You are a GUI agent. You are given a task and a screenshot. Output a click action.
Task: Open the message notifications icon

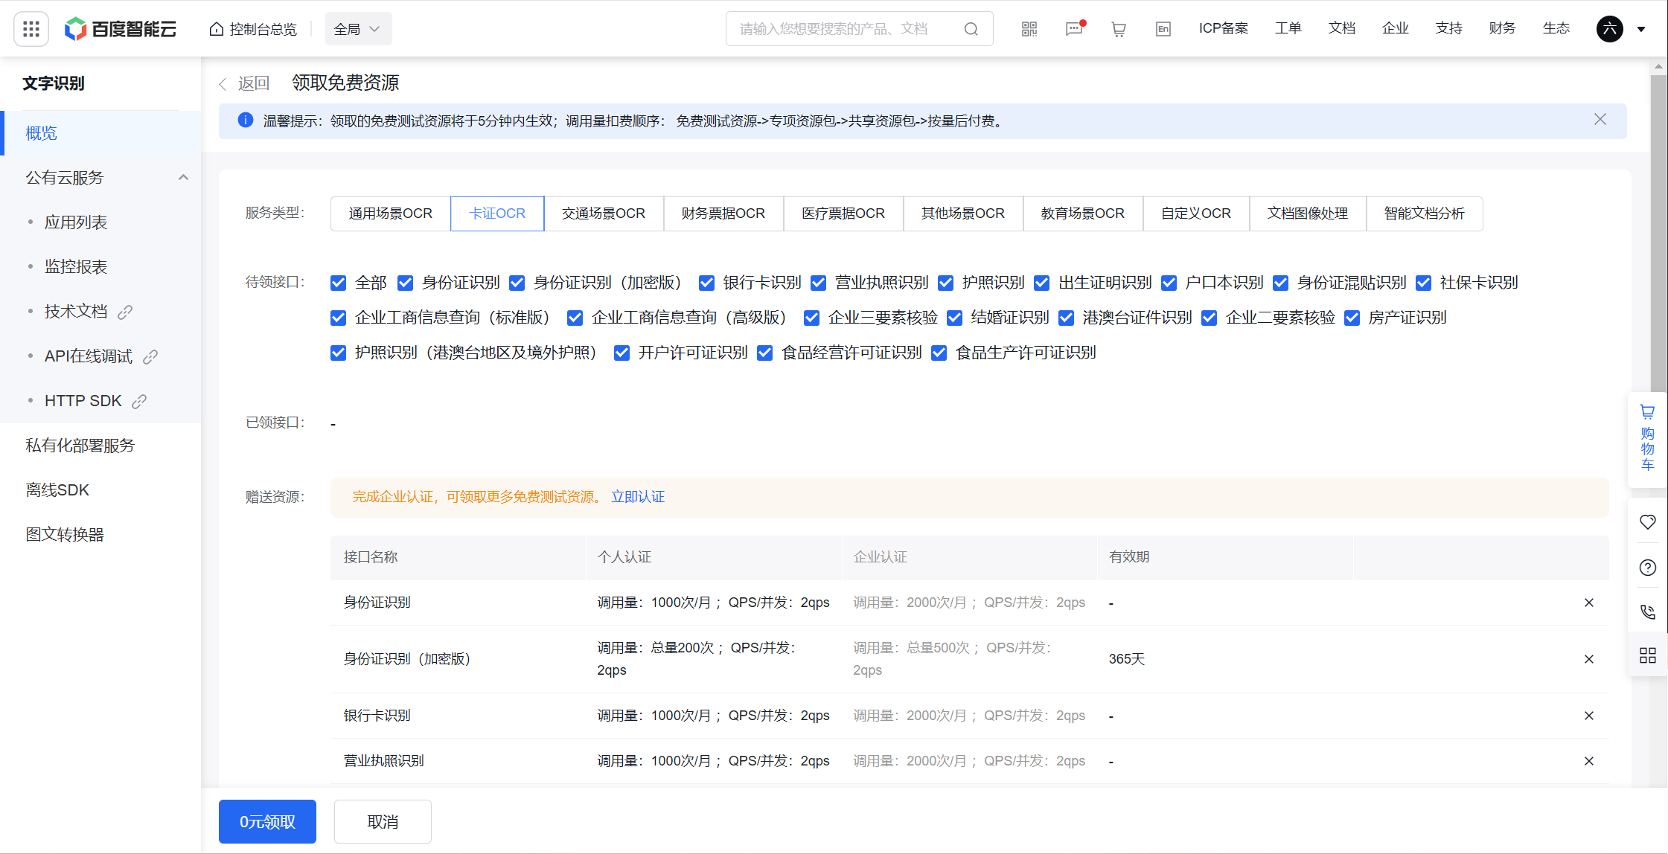(1074, 29)
